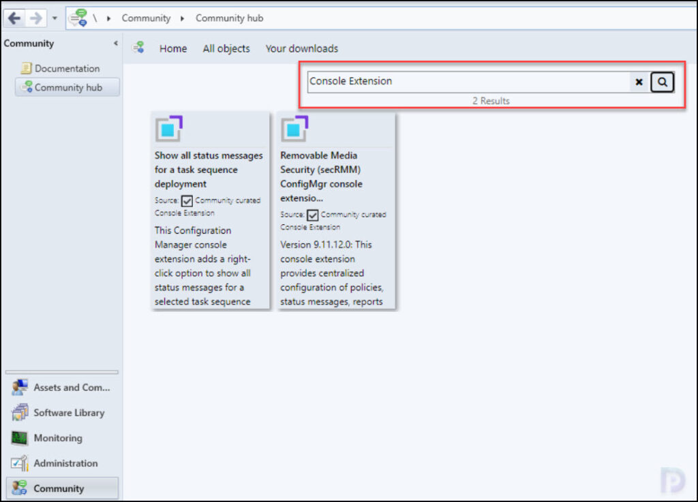Click the status messages card description text

(x=203, y=266)
